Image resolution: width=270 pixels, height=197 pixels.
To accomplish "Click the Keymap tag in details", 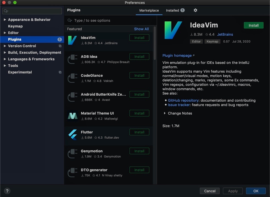I will [212, 42].
